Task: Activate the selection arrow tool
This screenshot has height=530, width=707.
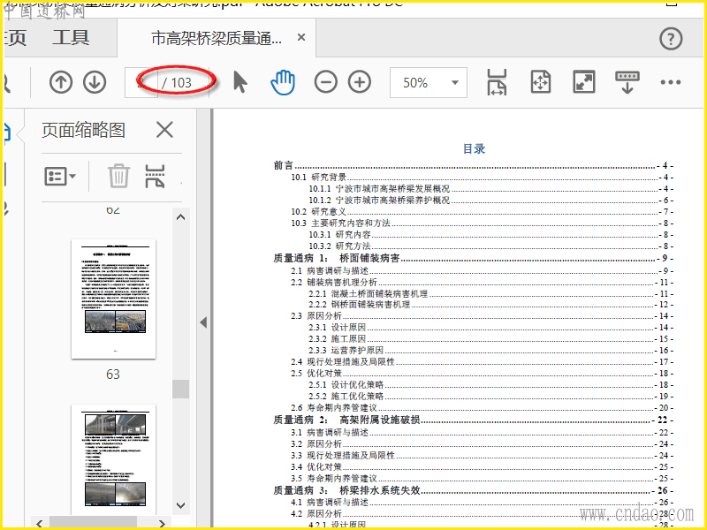Action: click(x=240, y=82)
